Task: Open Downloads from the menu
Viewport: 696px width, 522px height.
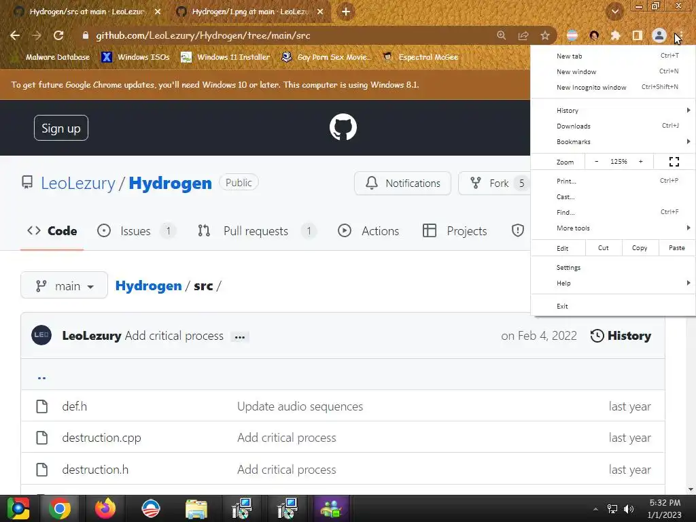Action: pyautogui.click(x=613, y=126)
